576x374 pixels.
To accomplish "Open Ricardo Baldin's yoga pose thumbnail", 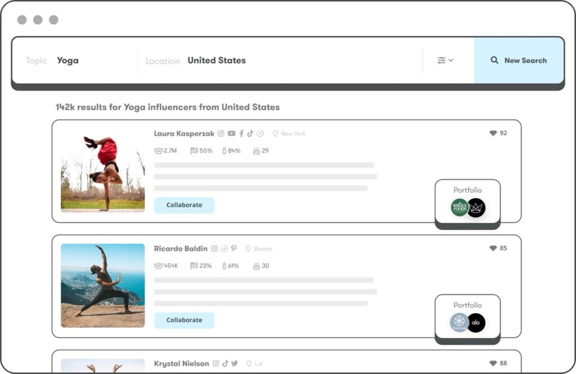I will (103, 286).
